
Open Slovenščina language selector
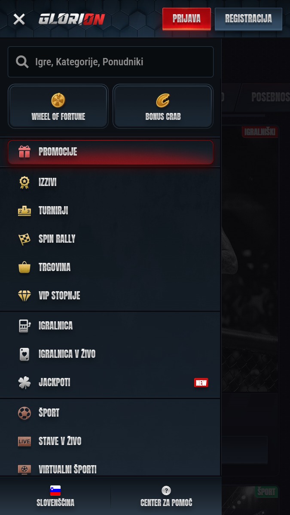[55, 496]
